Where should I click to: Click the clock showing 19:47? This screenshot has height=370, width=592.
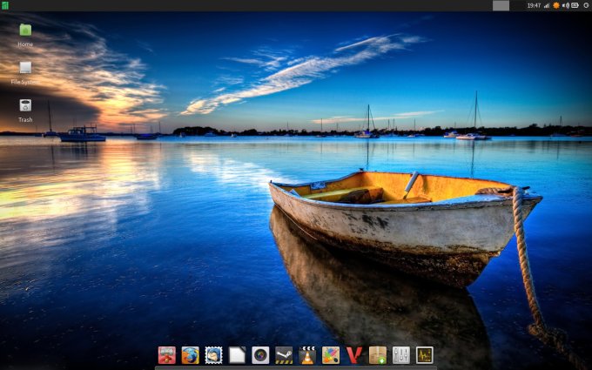pos(534,5)
